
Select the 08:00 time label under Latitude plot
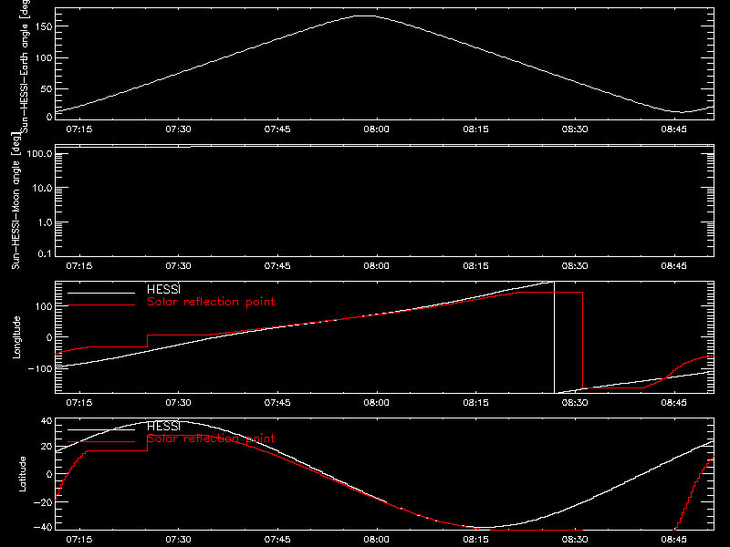click(x=376, y=540)
